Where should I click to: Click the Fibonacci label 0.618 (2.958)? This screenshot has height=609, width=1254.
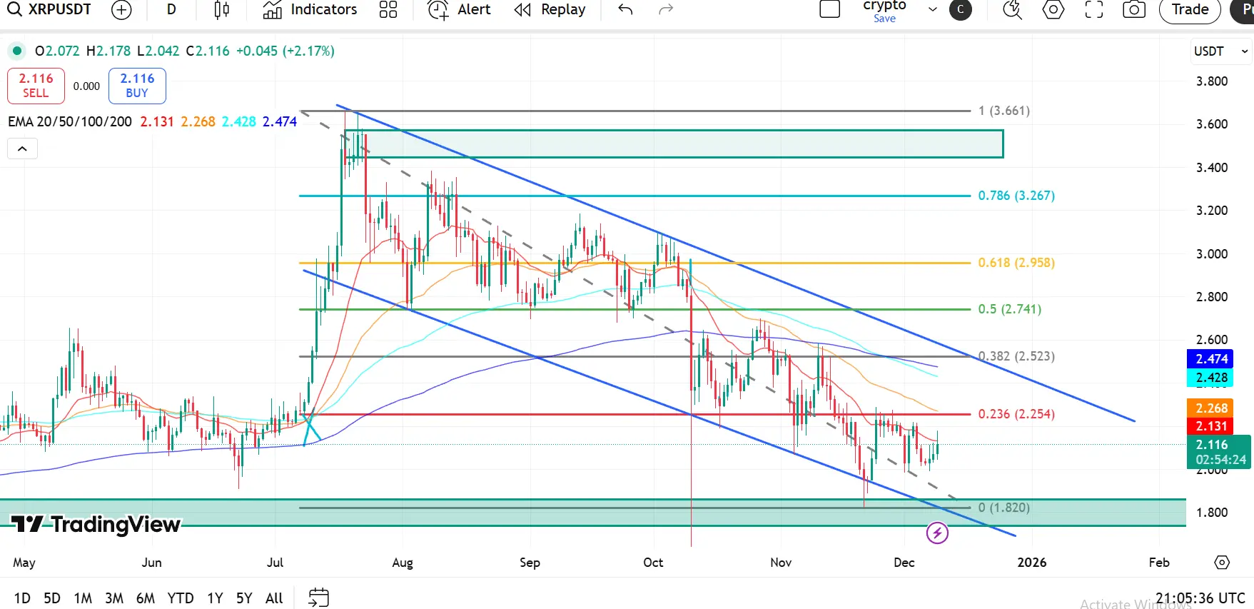click(x=1016, y=263)
